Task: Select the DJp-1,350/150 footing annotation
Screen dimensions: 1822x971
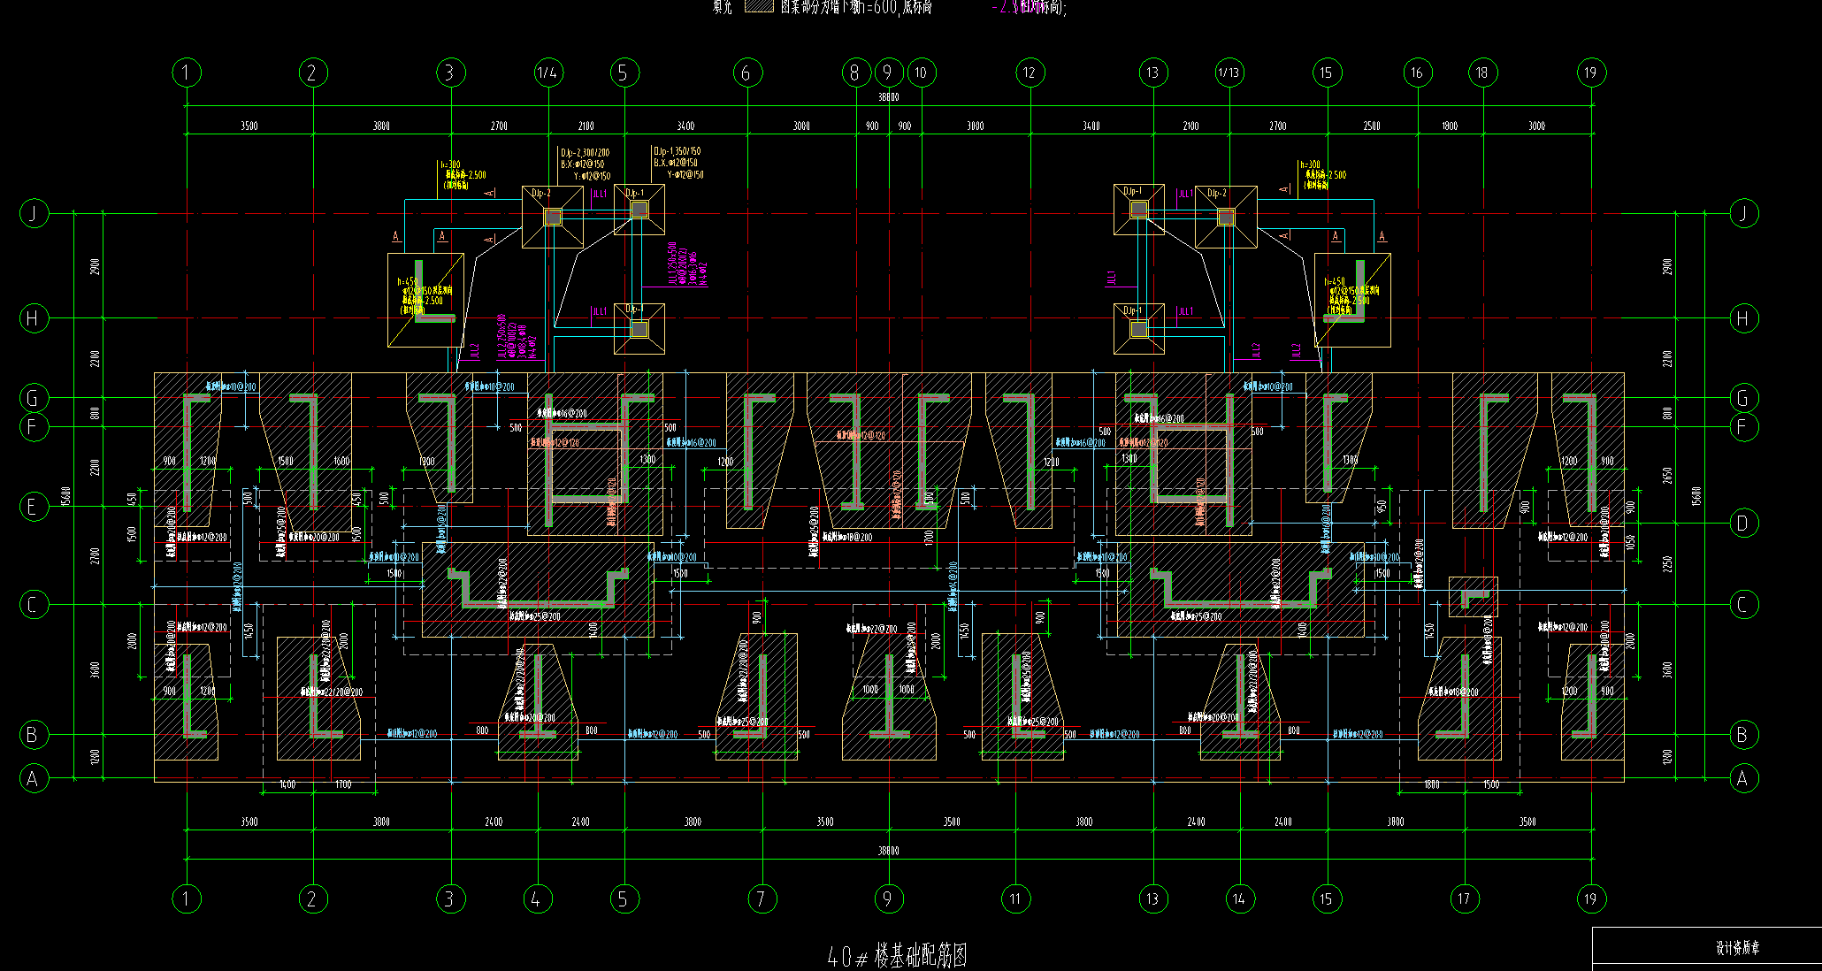Action: click(678, 163)
